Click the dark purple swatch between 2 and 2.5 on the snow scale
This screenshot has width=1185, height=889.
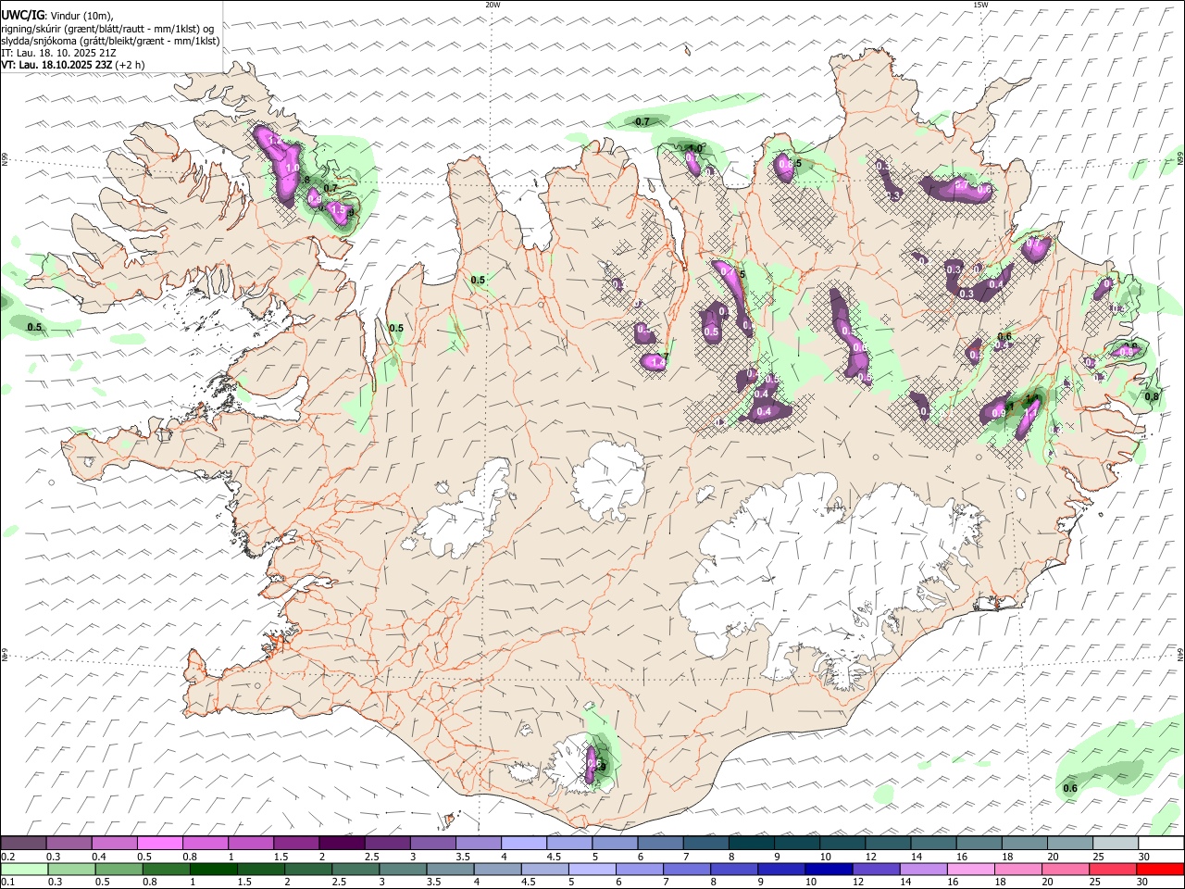[x=342, y=844]
